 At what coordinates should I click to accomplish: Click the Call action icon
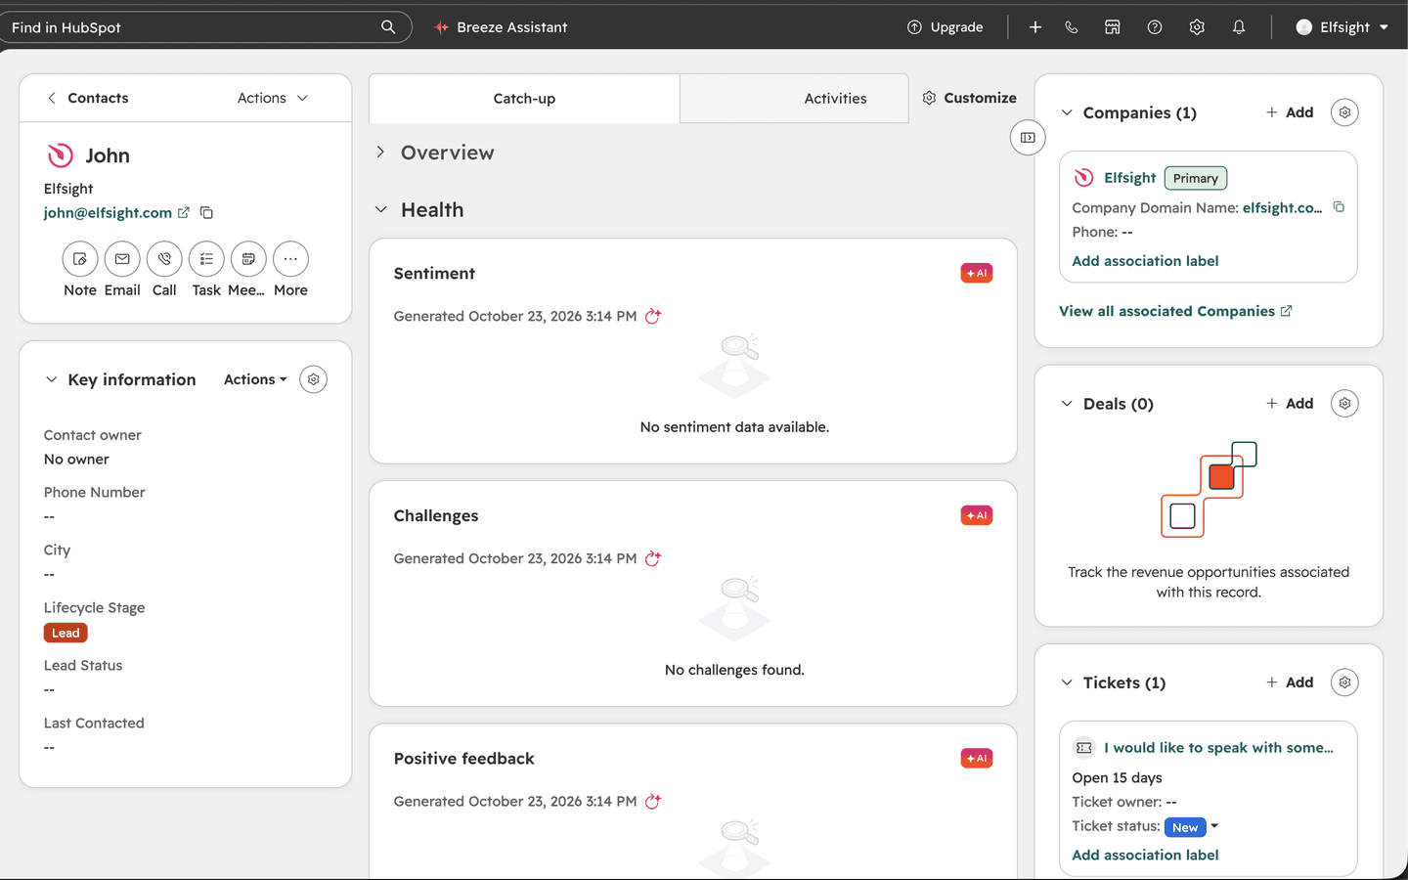(x=164, y=259)
